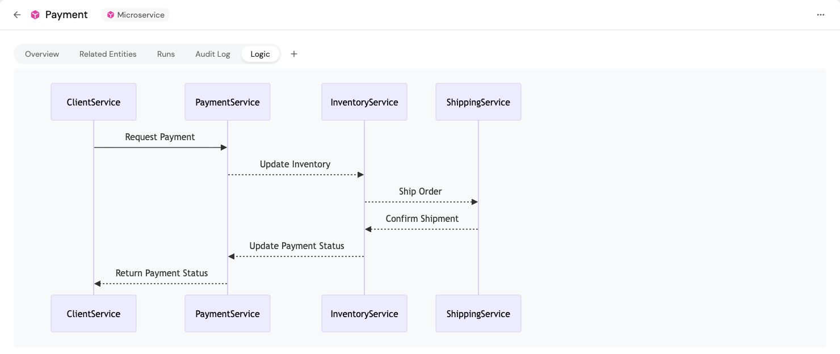Switch to the Audit Log tab
This screenshot has width=840, height=354.
(x=213, y=54)
